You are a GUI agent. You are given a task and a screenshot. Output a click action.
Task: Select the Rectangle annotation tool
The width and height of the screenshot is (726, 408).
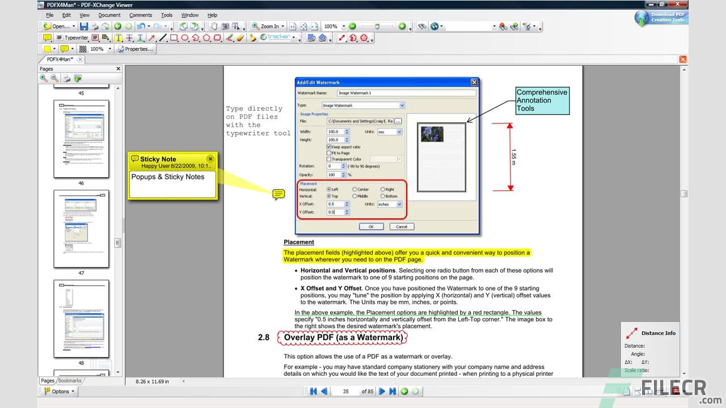175,37
